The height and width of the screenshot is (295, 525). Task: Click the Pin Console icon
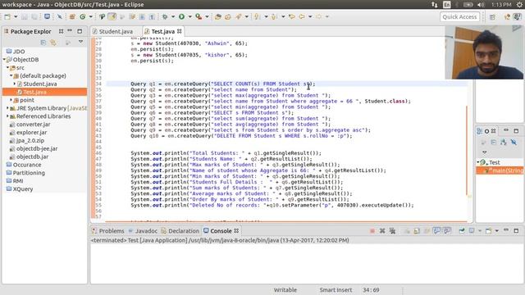462,231
